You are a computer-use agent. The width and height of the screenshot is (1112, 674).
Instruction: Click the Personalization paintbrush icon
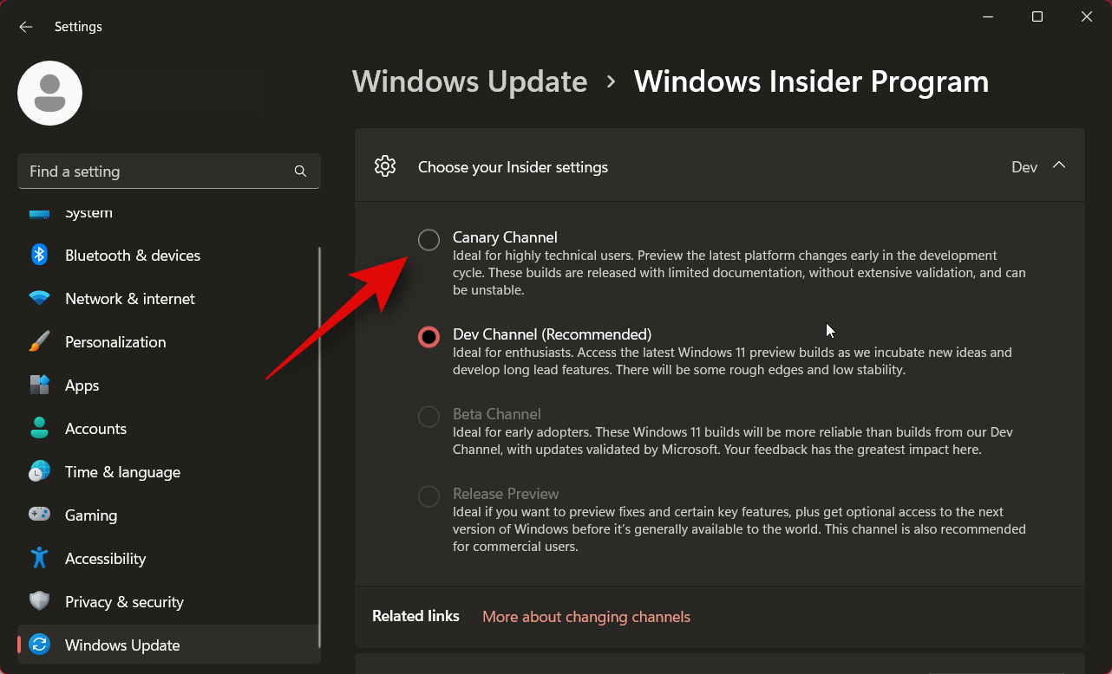(x=39, y=341)
